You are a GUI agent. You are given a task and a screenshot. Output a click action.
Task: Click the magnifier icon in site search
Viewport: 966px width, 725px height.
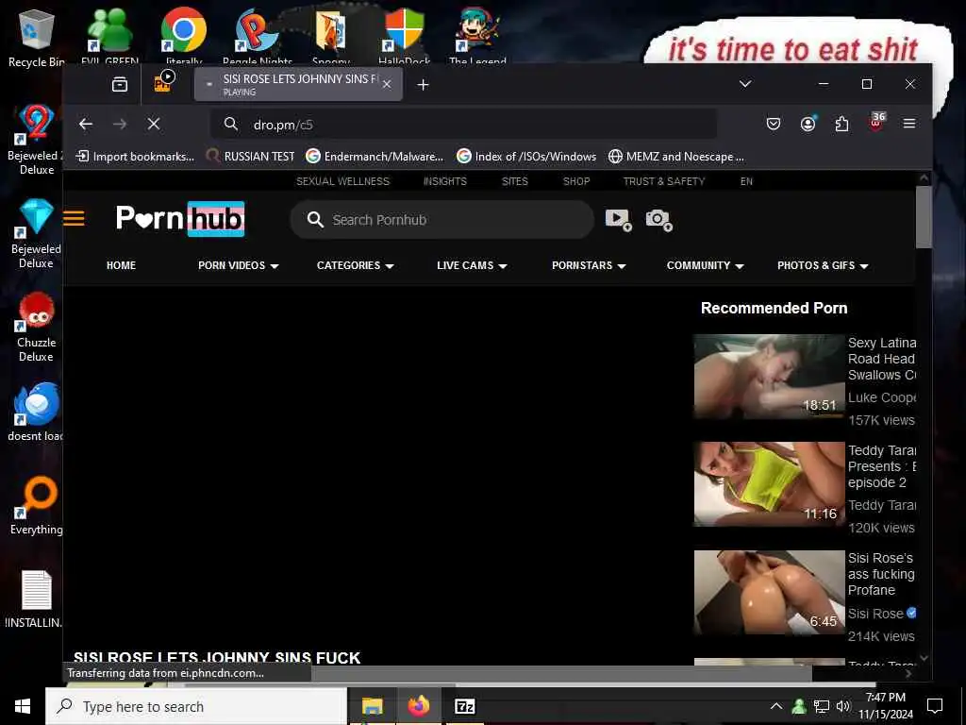click(315, 219)
